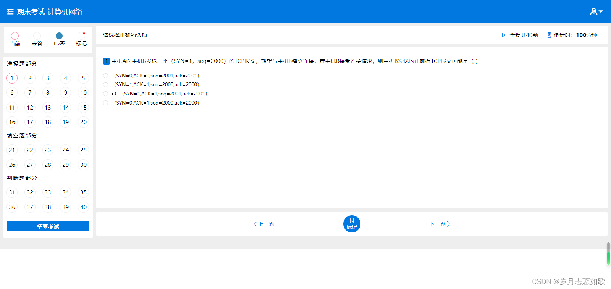Open fill-in question 30

pos(84,165)
